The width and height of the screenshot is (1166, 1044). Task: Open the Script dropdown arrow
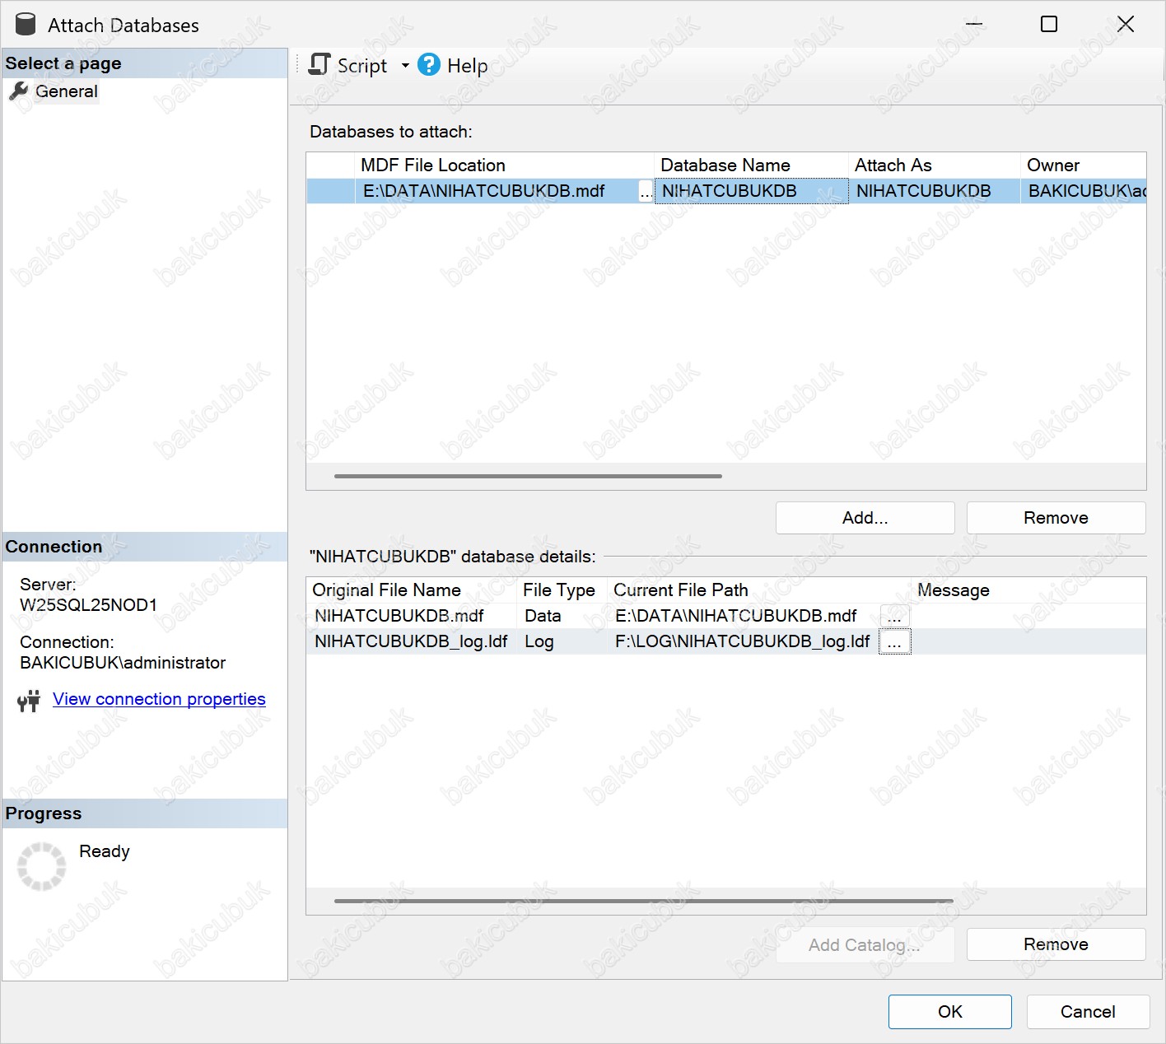405,66
